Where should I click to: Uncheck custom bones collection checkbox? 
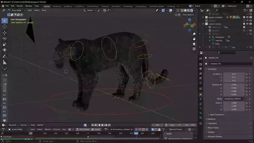tap(244, 24)
